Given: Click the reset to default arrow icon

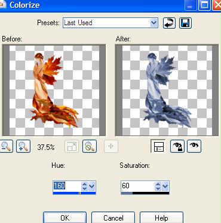Looking at the screenshot, I should (169, 23).
